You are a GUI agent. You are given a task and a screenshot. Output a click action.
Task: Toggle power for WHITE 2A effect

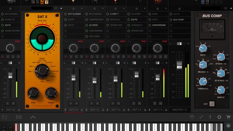(107, 20)
